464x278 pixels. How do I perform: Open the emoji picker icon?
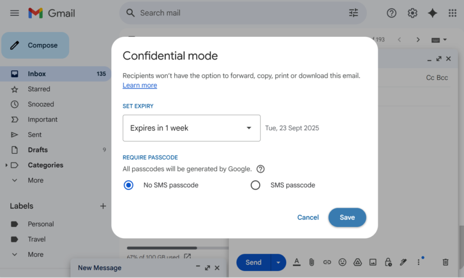343,262
